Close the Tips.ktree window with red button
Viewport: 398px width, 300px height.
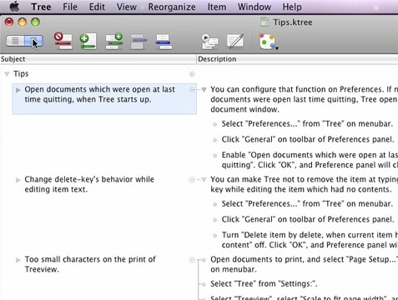tap(9, 22)
